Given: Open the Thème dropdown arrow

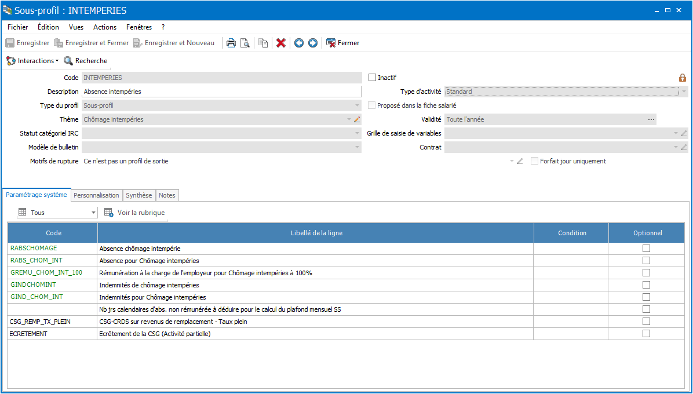Looking at the screenshot, I should (x=349, y=119).
